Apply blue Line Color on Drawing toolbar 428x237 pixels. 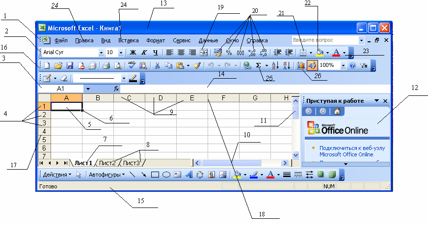pos(254,175)
